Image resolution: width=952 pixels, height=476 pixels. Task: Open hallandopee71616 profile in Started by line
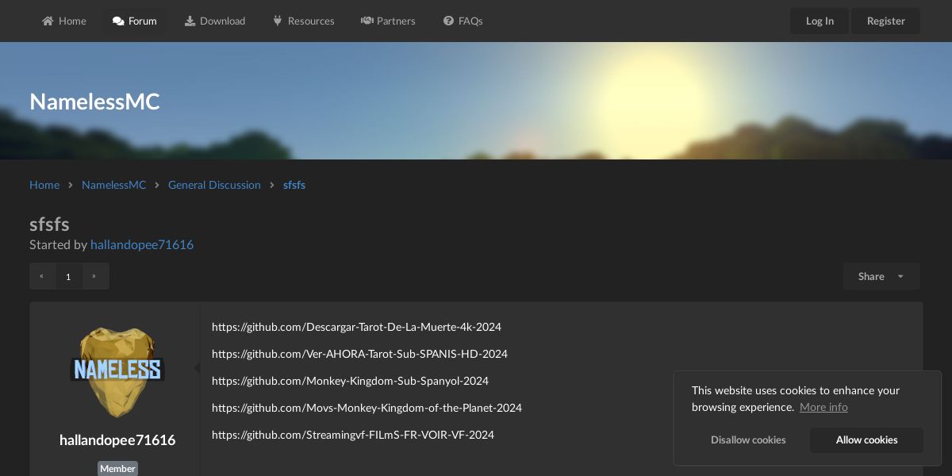[142, 244]
